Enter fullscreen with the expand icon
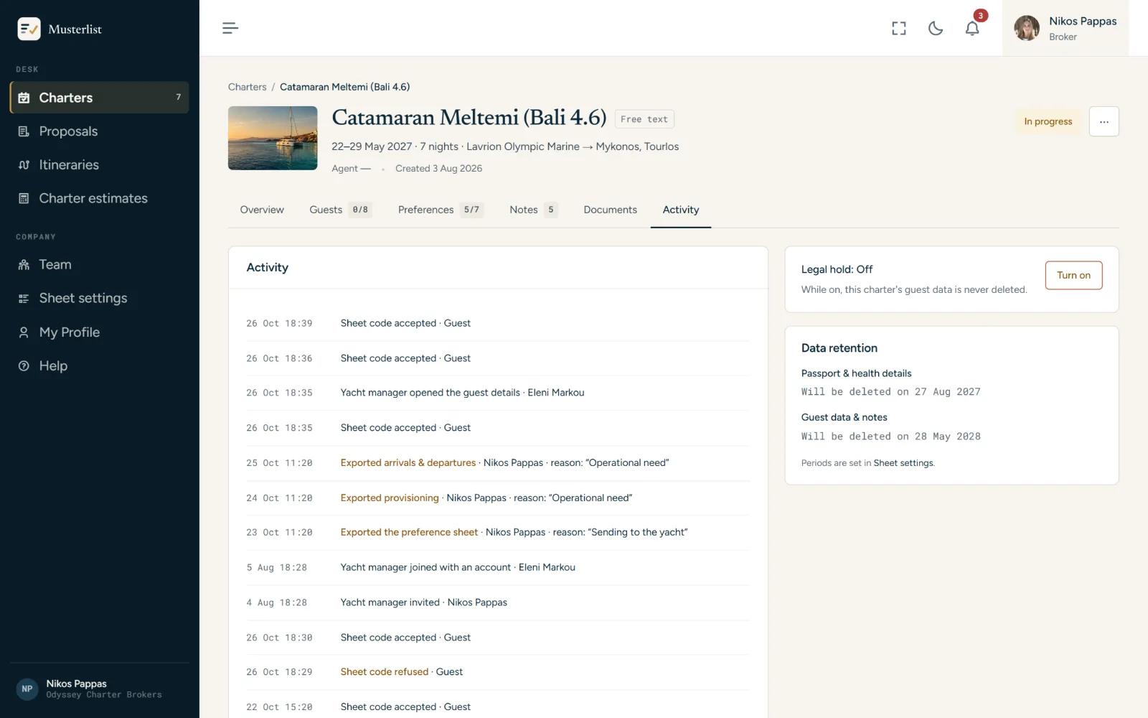The image size is (1148, 718). pyautogui.click(x=899, y=28)
